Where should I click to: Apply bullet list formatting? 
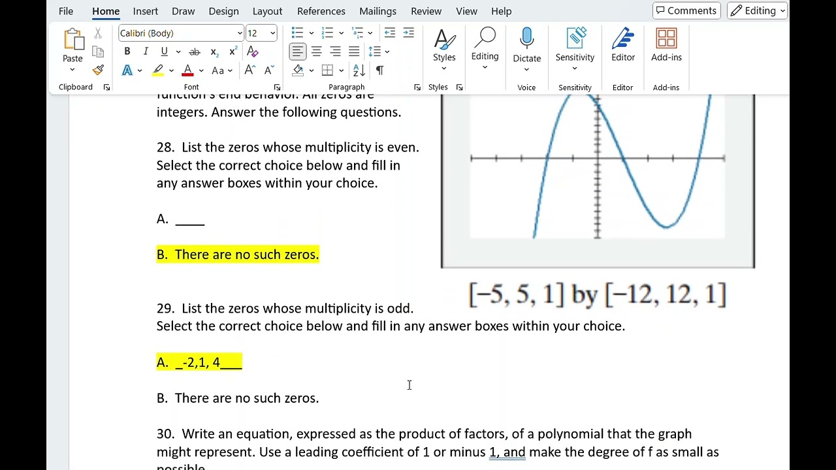coord(298,33)
